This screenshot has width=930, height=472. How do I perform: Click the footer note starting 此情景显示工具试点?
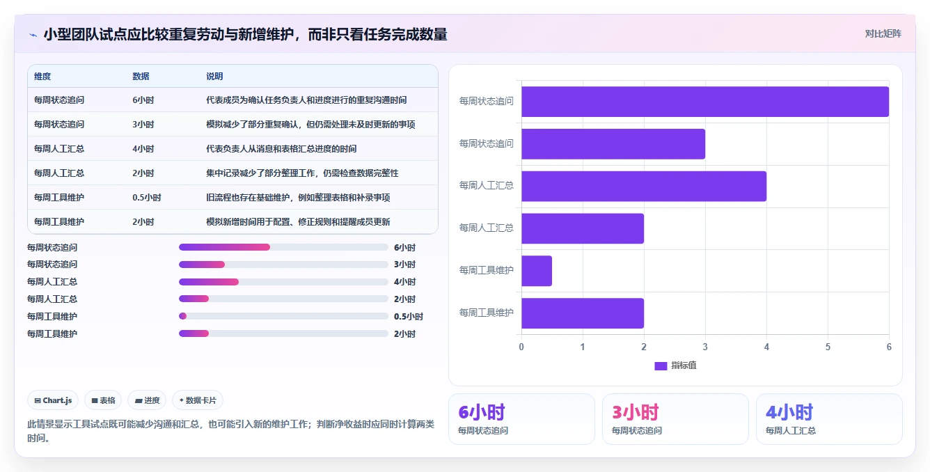[230, 431]
